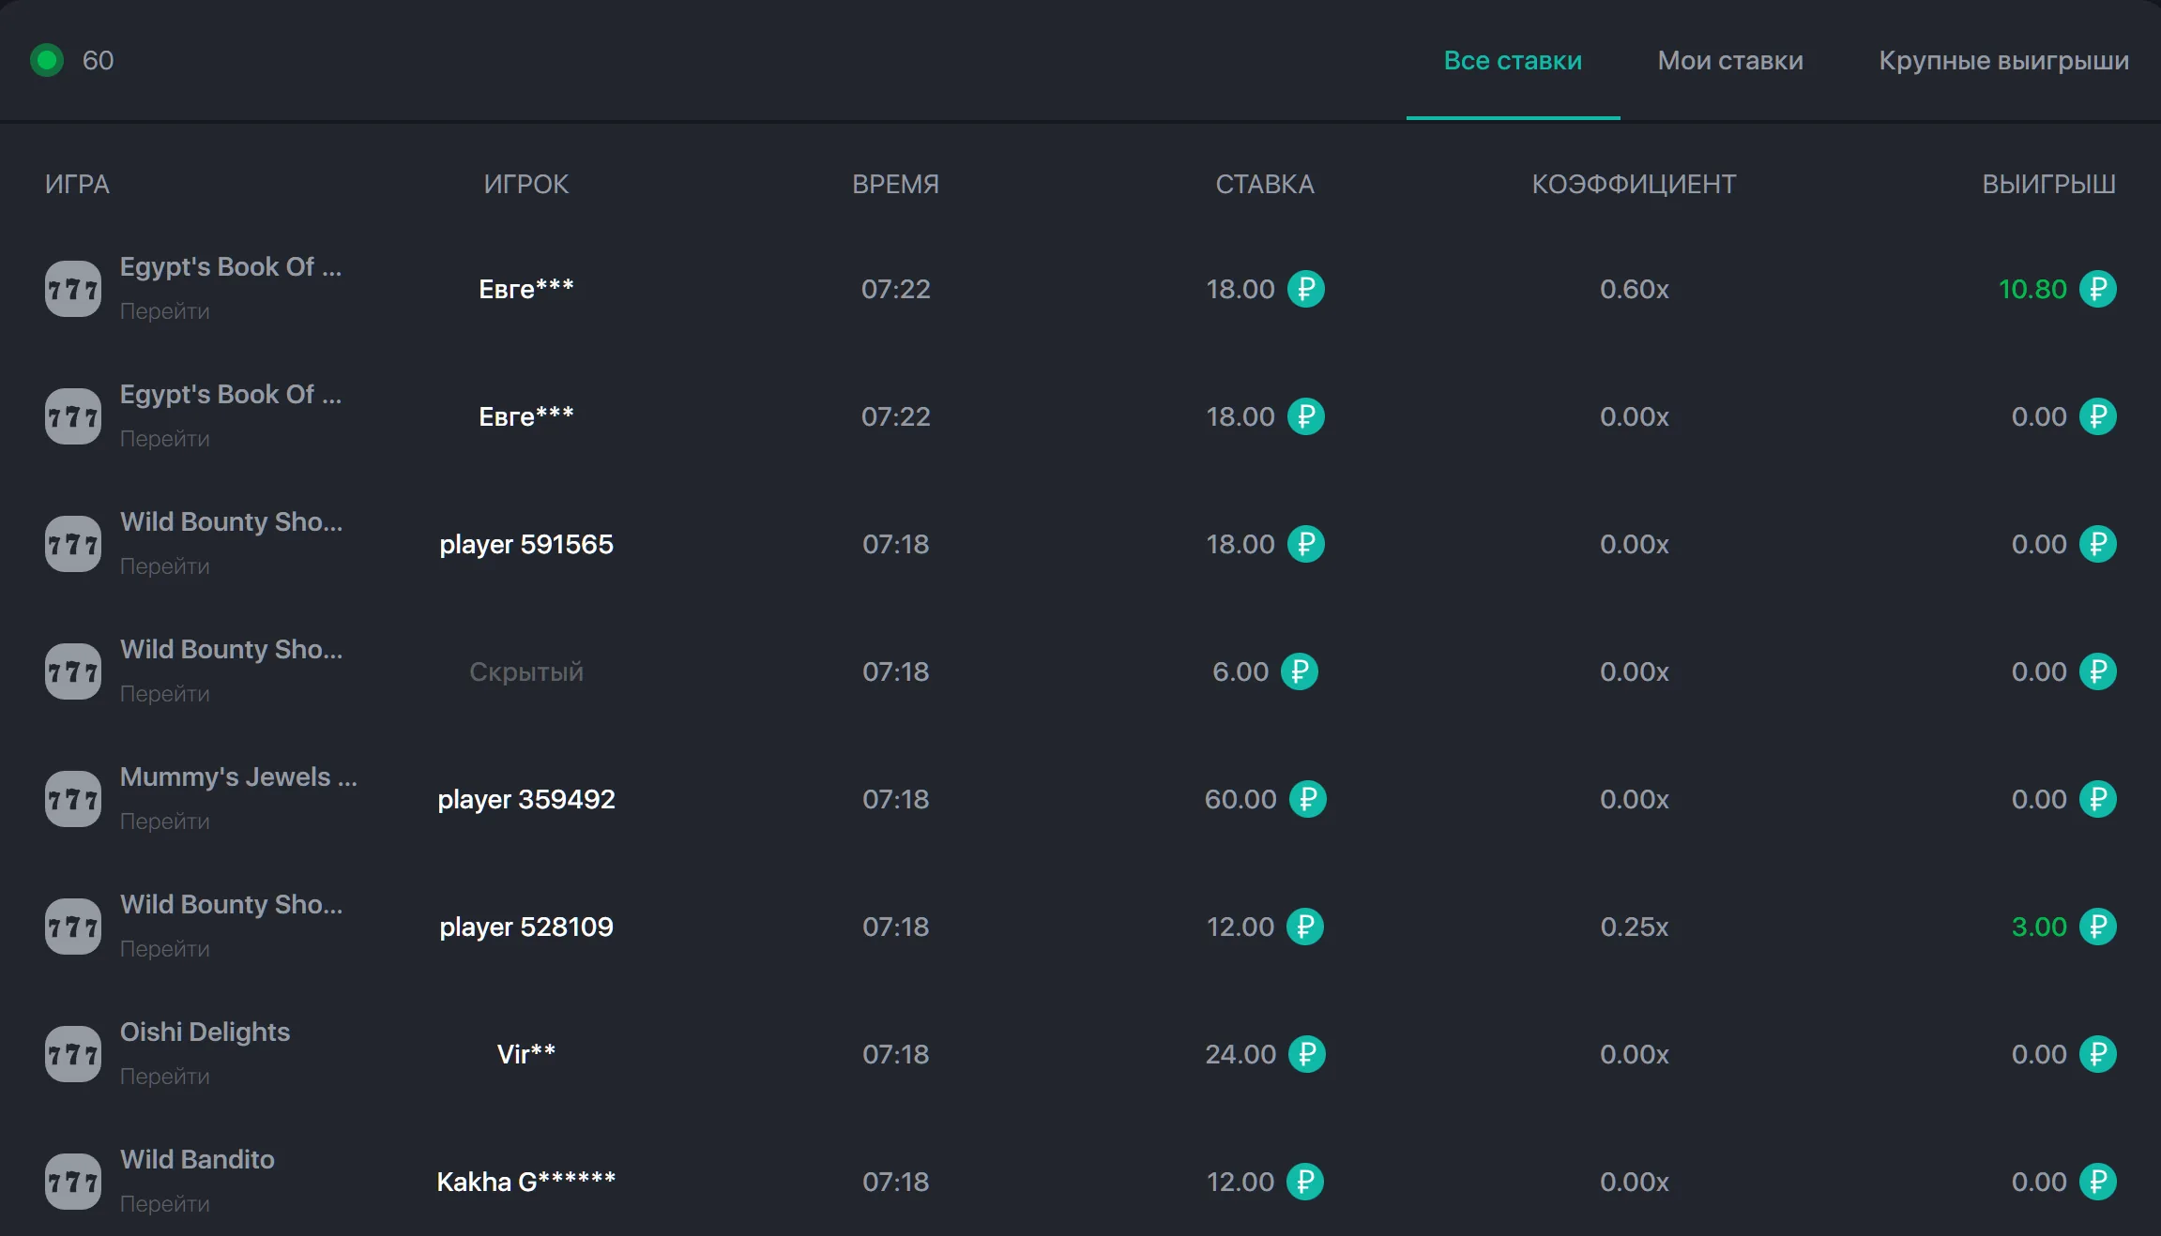Open the Mummy's Jewels game title

(238, 776)
